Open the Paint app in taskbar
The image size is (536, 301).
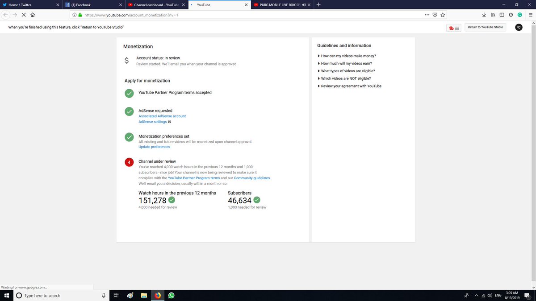click(x=130, y=295)
